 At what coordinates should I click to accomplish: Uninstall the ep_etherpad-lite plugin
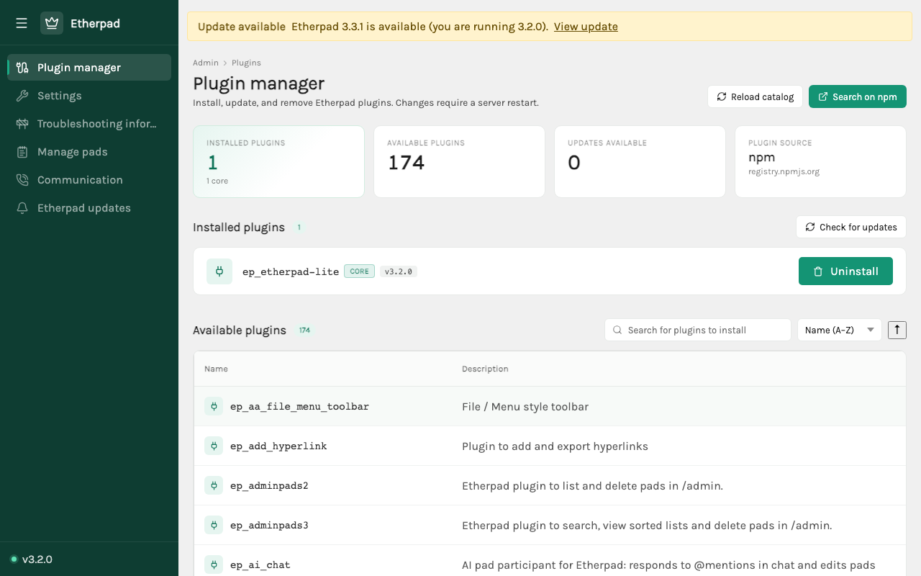pyautogui.click(x=845, y=271)
